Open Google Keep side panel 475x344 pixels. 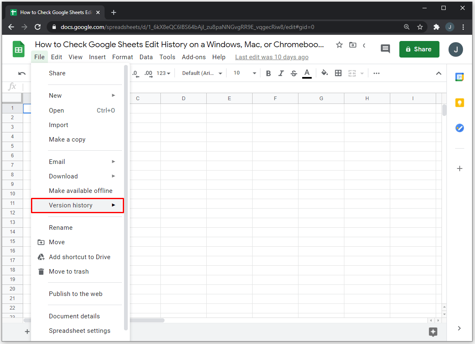click(459, 103)
